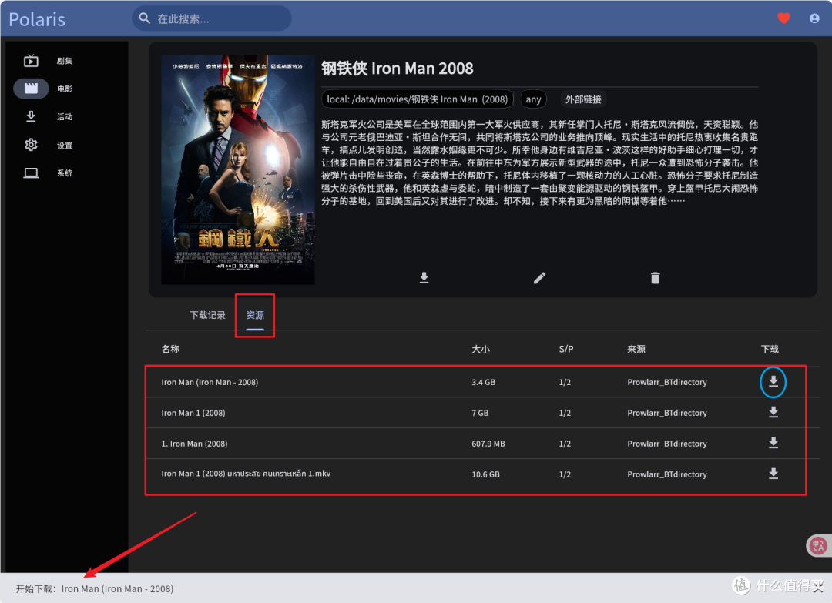Select row 1. Iron Man (2008)

(482, 444)
